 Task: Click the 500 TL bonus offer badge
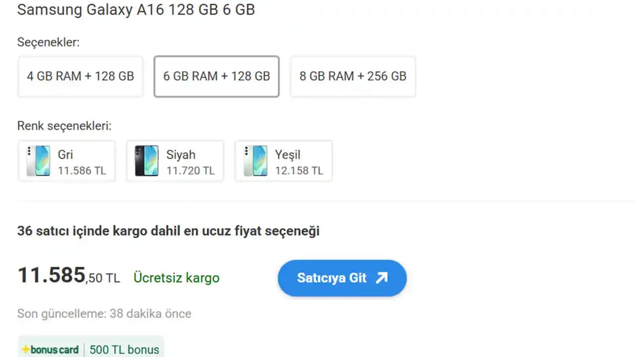124,349
